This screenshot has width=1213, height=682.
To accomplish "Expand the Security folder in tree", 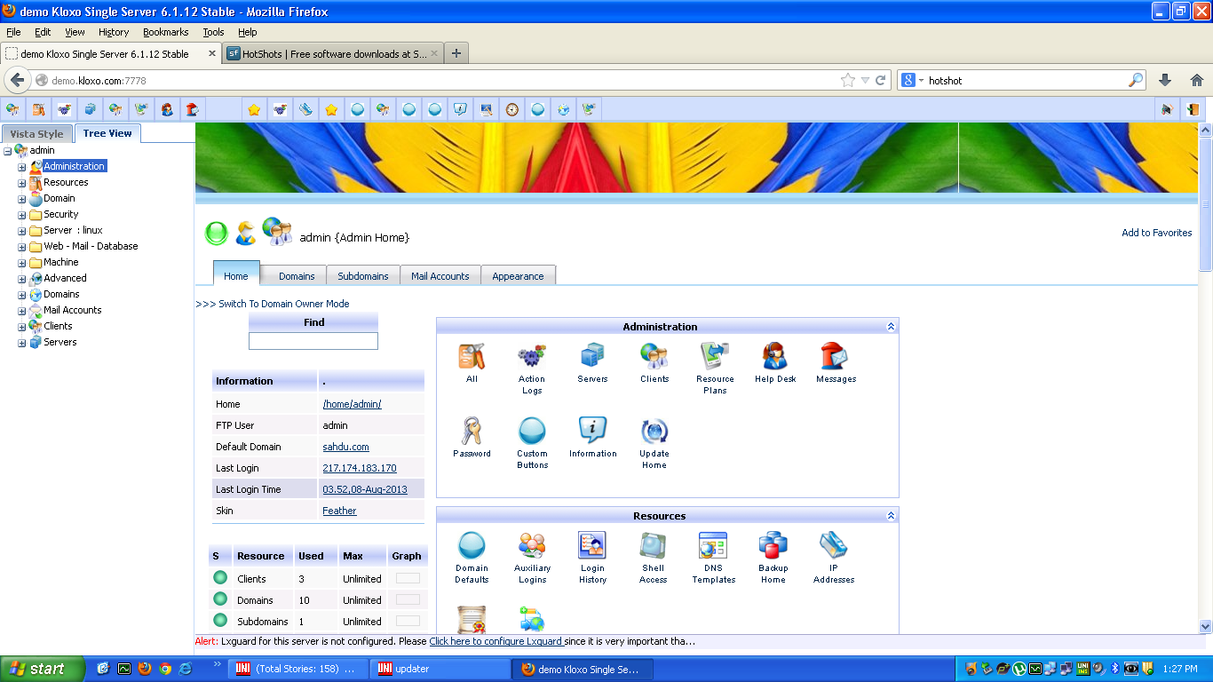I will [x=22, y=215].
